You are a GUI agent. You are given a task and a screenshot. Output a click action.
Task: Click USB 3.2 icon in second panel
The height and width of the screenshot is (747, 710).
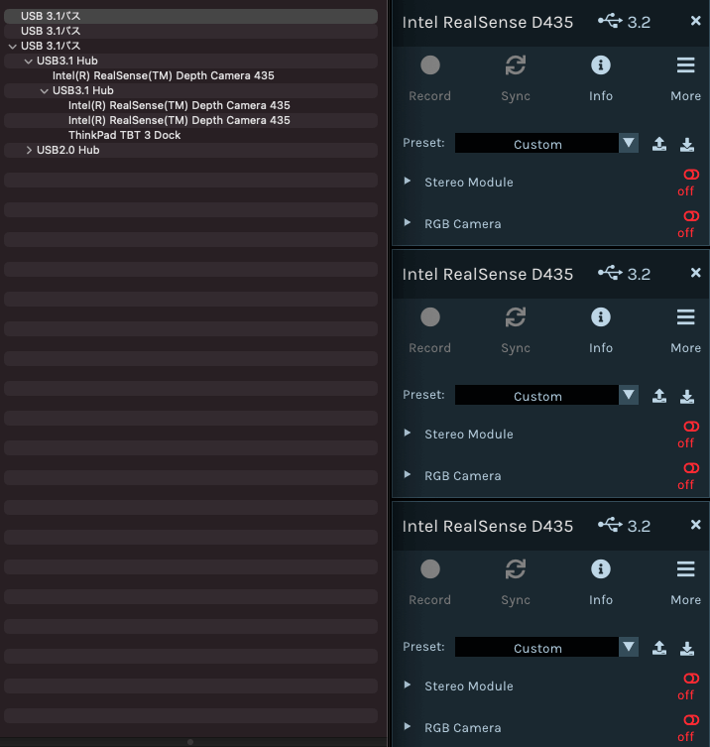tap(610, 273)
